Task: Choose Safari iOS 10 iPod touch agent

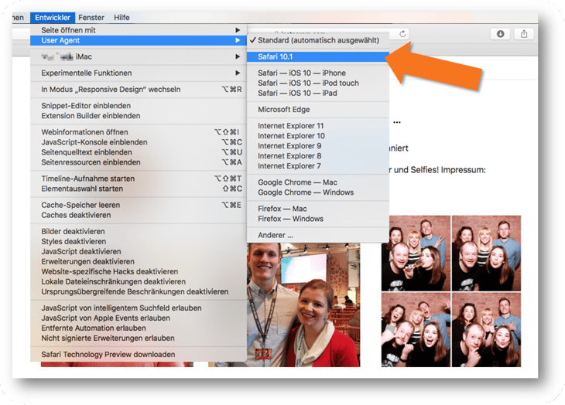Action: (x=318, y=83)
